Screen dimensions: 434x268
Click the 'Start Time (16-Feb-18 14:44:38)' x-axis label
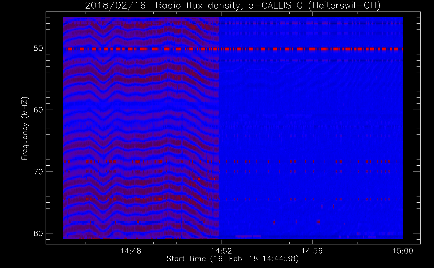tap(233, 259)
